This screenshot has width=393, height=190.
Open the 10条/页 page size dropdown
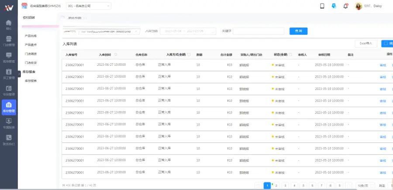click(365, 185)
